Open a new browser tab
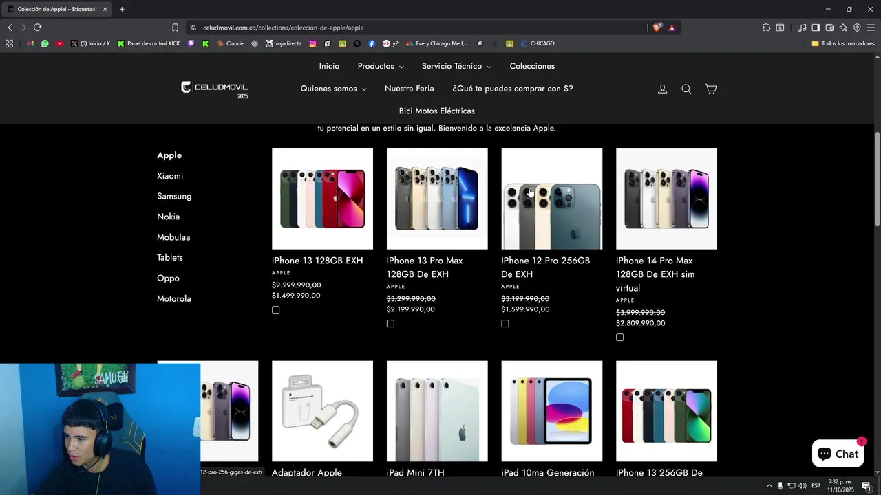Viewport: 881px width, 495px height. click(122, 9)
